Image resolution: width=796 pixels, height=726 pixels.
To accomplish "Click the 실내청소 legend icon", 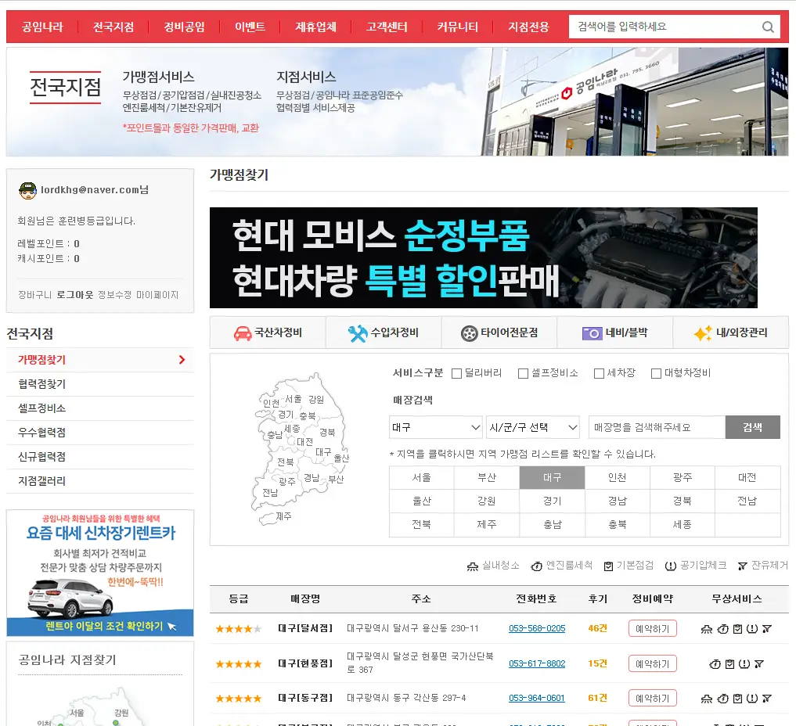I will (473, 566).
